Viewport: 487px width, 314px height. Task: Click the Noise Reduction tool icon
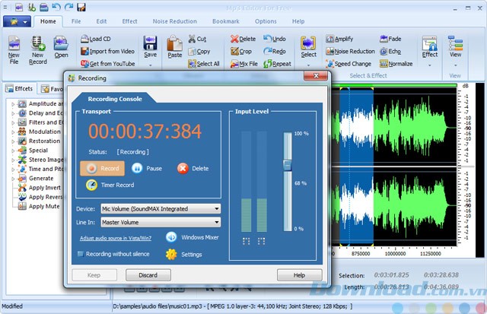[x=330, y=52]
